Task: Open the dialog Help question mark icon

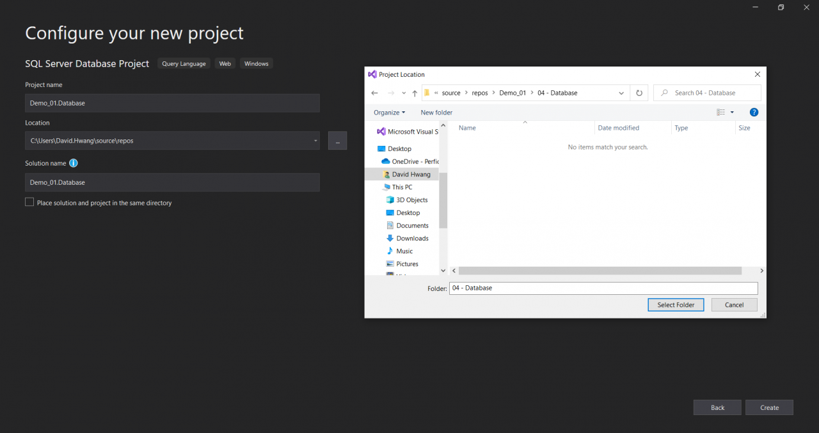Action: [x=754, y=113]
